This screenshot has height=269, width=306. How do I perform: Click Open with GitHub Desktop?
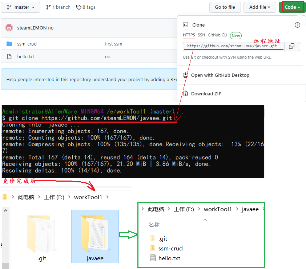point(220,75)
